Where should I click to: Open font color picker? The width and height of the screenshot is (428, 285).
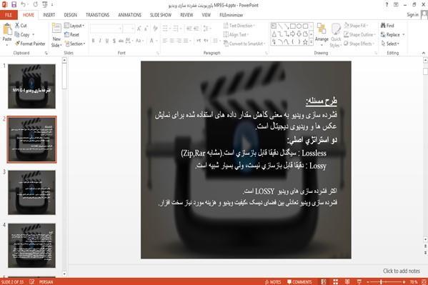tap(152, 41)
